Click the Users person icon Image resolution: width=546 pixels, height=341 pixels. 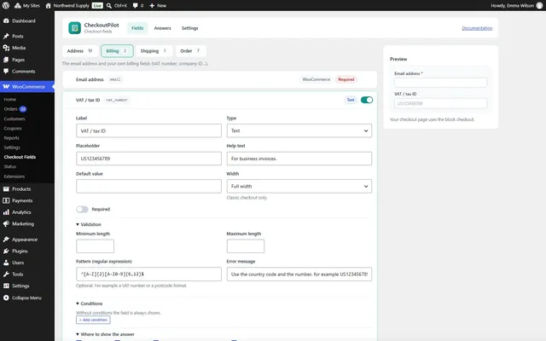[x=6, y=263]
